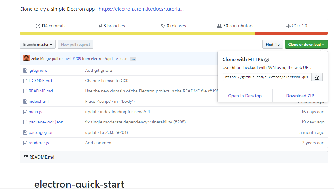This screenshot has width=334, height=189.
Task: Open the 'Use the new domain' commit message
Action: [151, 91]
